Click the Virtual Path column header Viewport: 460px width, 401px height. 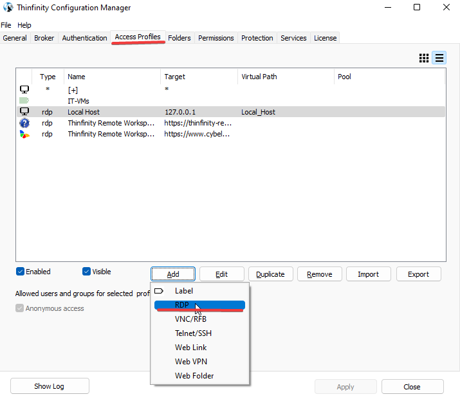(x=286, y=77)
